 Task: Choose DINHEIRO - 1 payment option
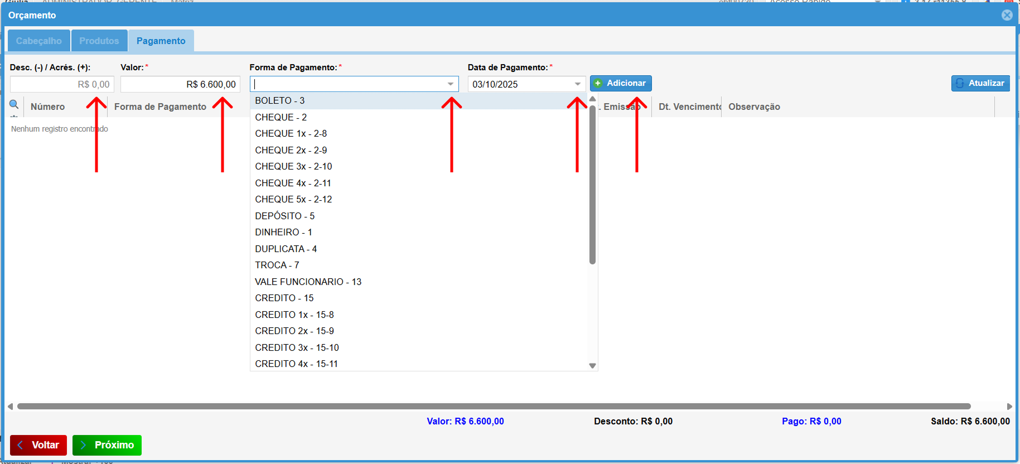coord(283,233)
